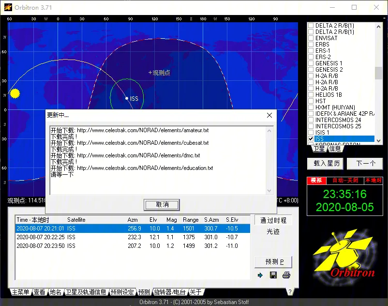Enable the HST satellite checkbox
Viewport: 388px width, 306px height.
coord(311,101)
